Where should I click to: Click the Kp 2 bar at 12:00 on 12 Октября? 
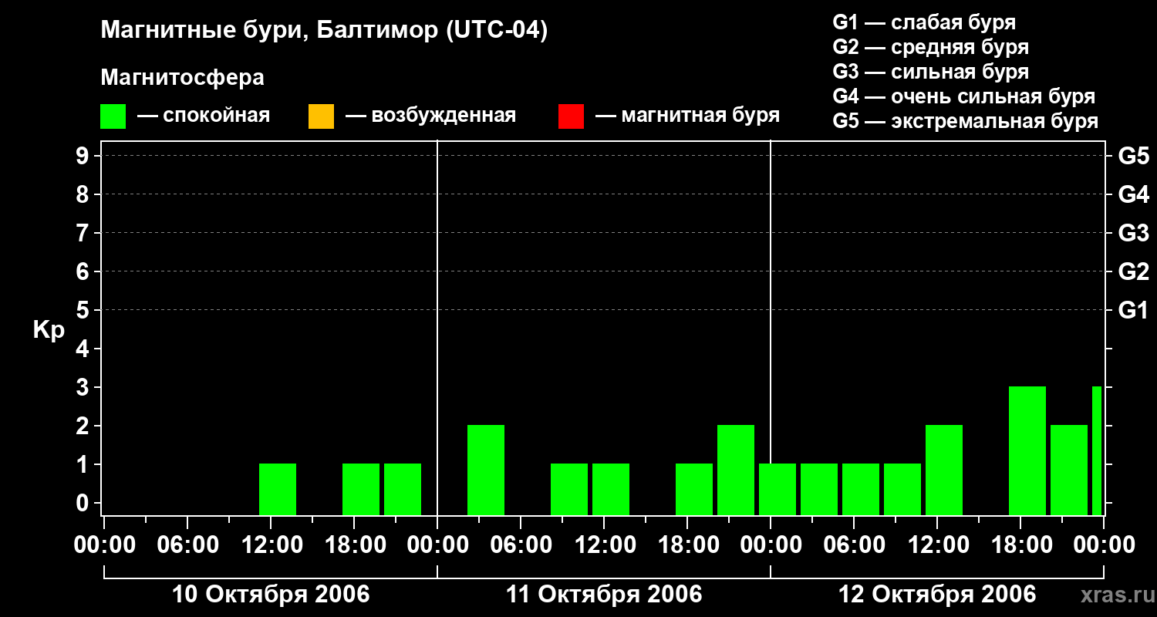pyautogui.click(x=944, y=470)
